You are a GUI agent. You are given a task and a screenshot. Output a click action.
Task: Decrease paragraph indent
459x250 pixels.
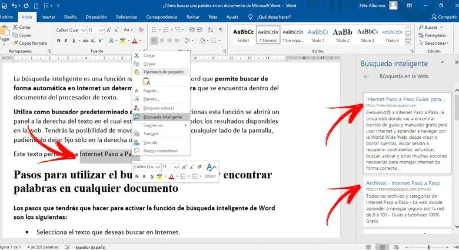(192, 29)
